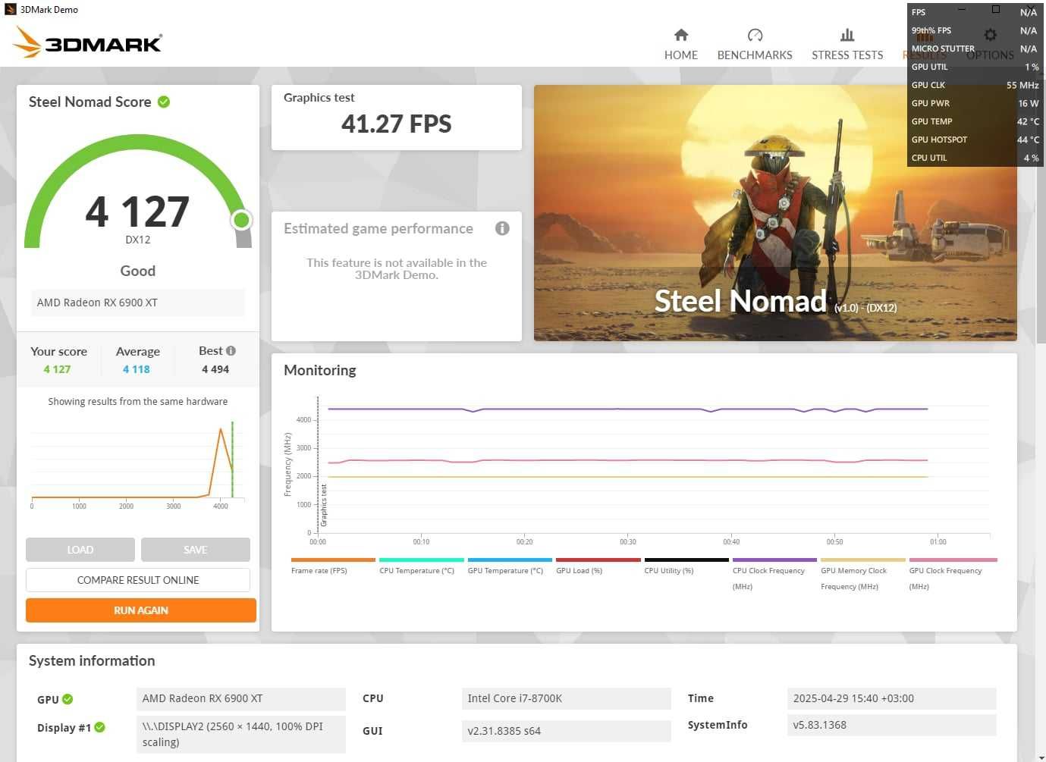Click the GPU HOTSPOT overlay row
The height and width of the screenshot is (762, 1046).
click(975, 140)
